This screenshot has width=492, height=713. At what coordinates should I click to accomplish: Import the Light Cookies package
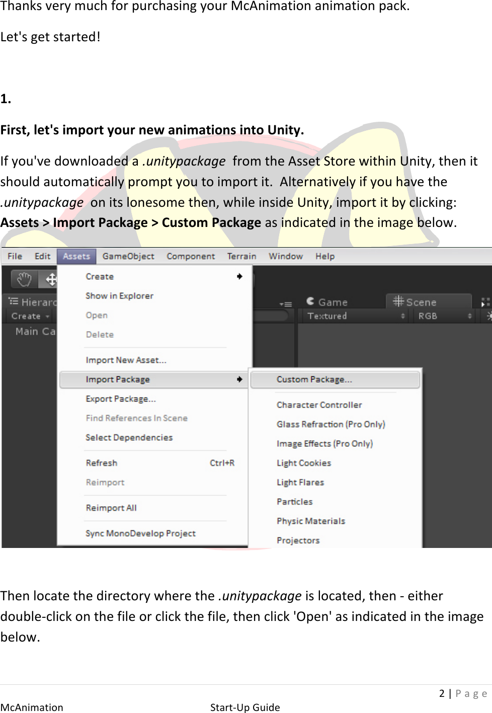click(x=304, y=463)
